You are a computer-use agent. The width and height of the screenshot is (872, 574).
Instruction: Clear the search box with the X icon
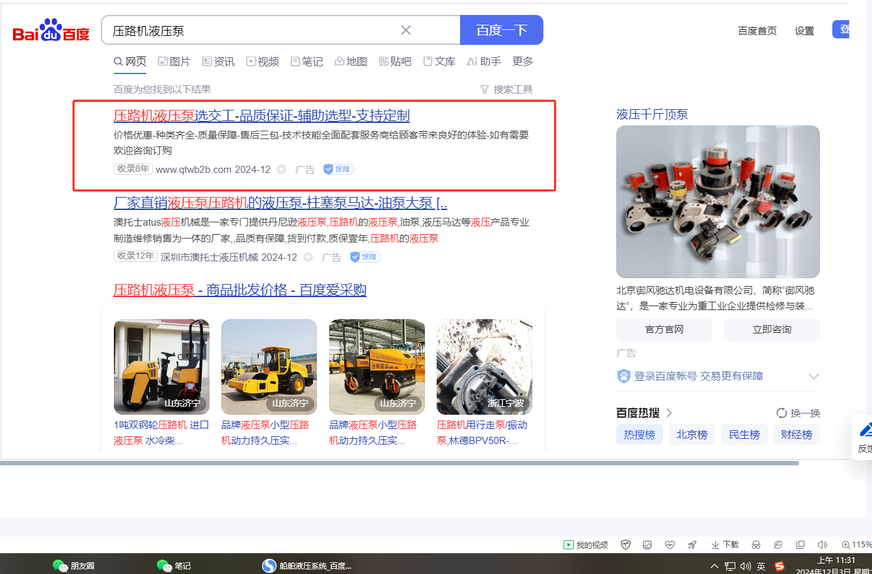click(x=406, y=30)
